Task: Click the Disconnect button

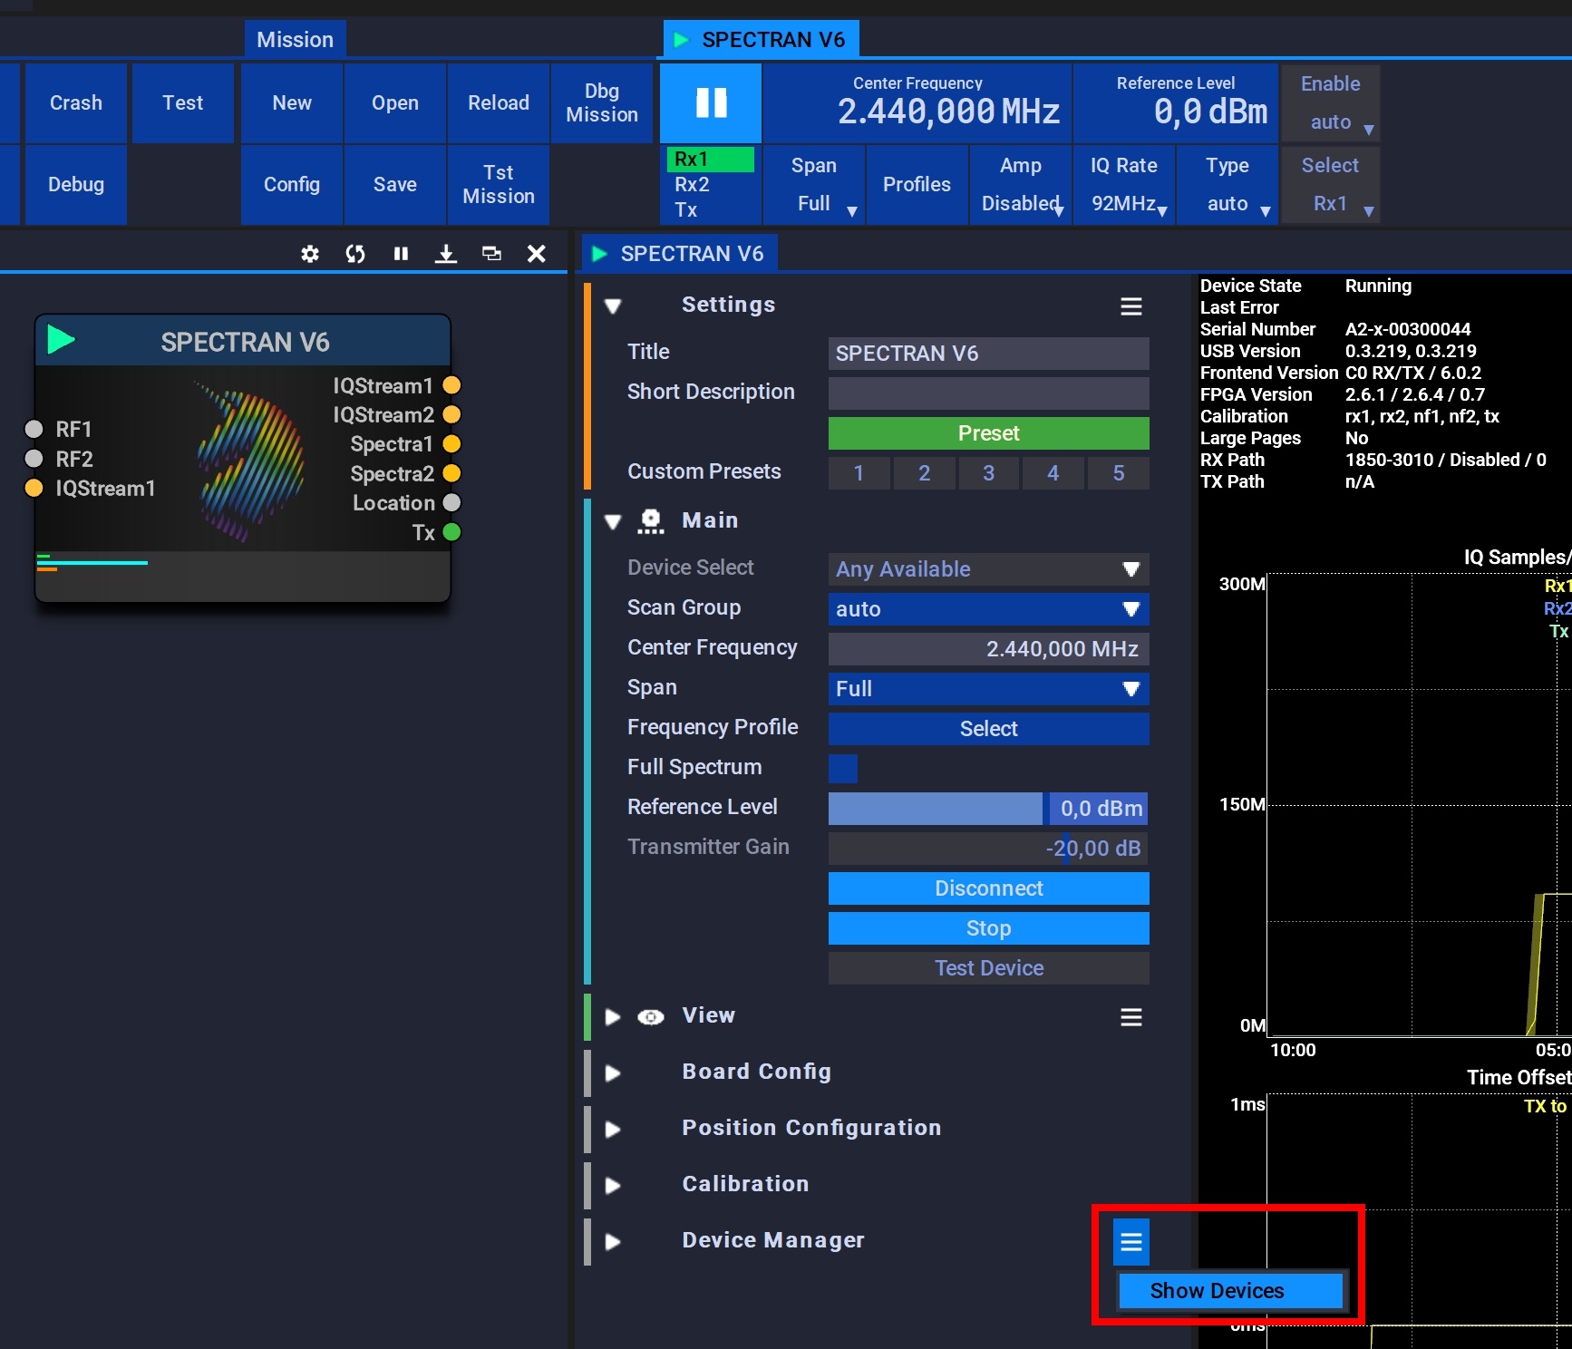Action: click(x=989, y=888)
